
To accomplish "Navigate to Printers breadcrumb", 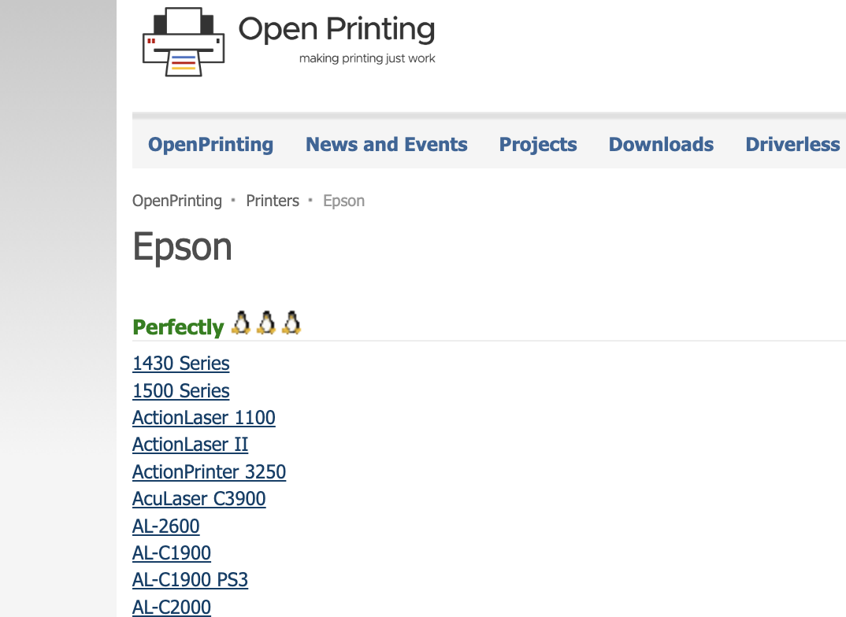I will [x=273, y=201].
